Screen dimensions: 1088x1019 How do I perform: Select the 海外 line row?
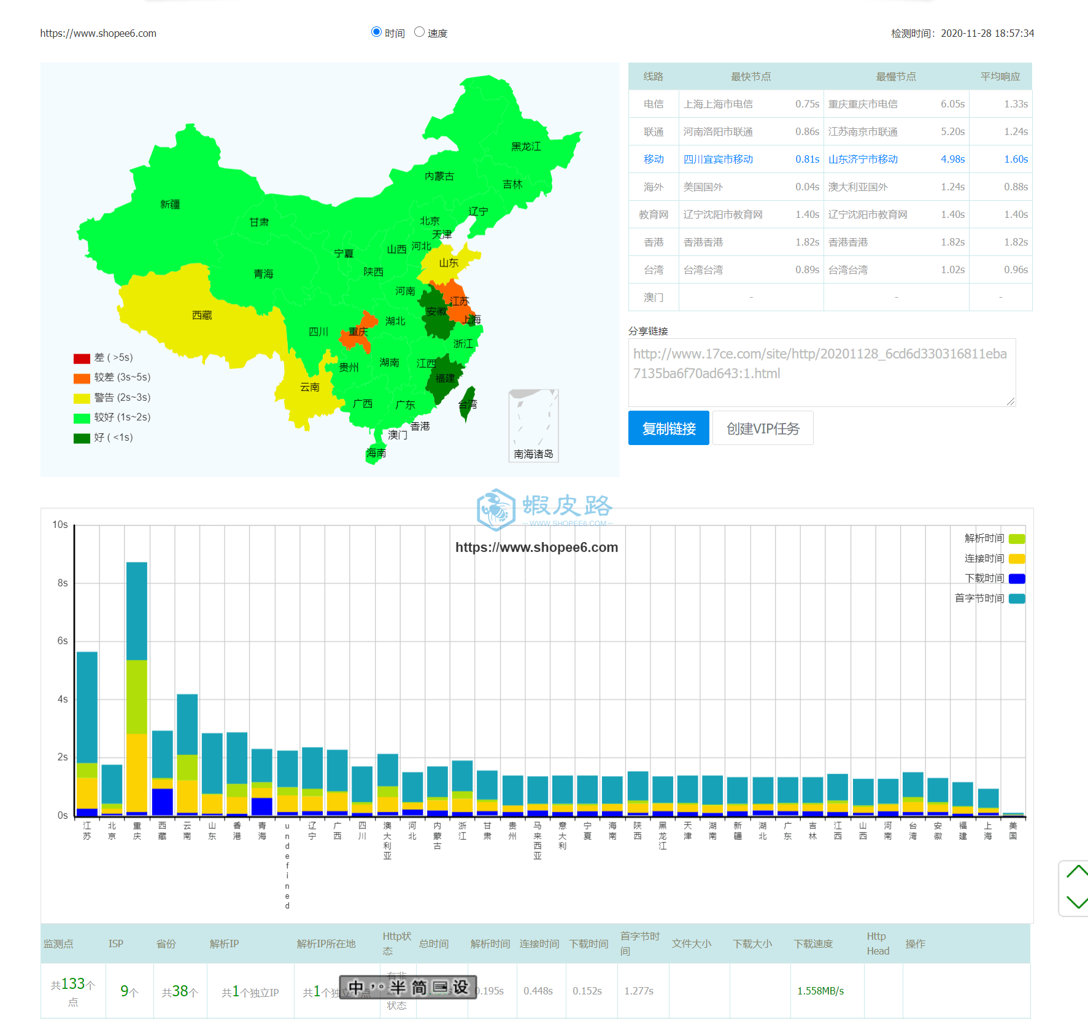click(x=830, y=187)
